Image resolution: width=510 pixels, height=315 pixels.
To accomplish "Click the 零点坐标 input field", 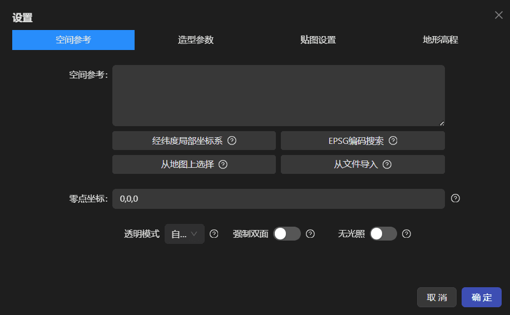I will coord(278,199).
